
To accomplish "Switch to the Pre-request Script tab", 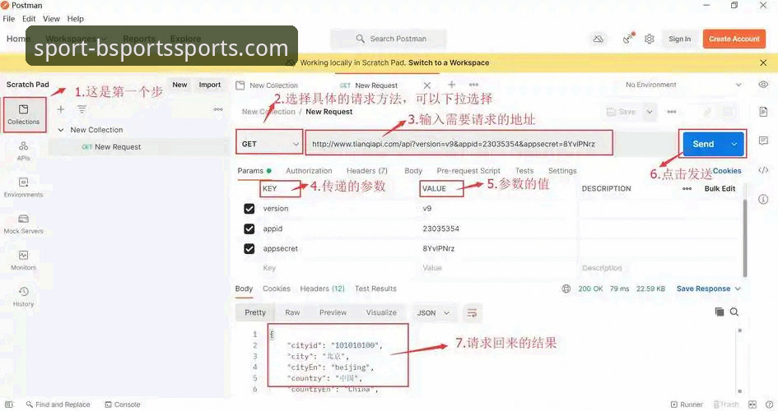I will tap(468, 171).
